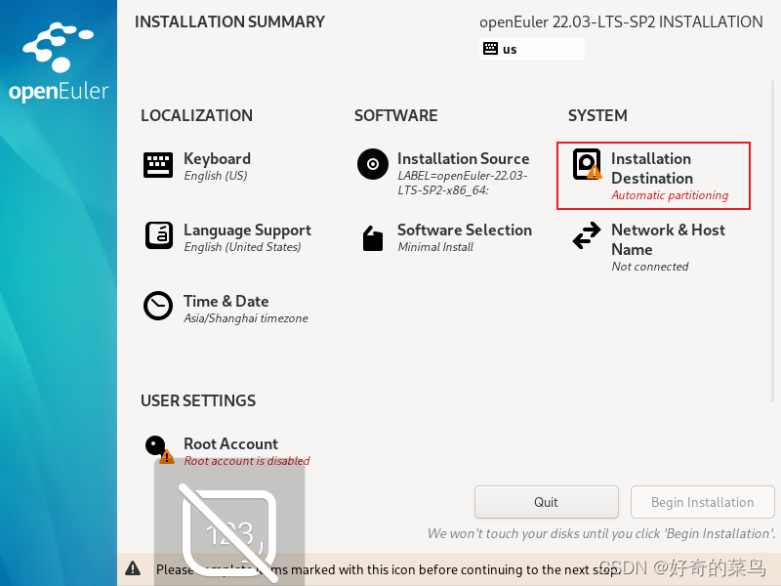Open the Keyboard layout icon
This screenshot has width=781, height=586.
tap(158, 165)
